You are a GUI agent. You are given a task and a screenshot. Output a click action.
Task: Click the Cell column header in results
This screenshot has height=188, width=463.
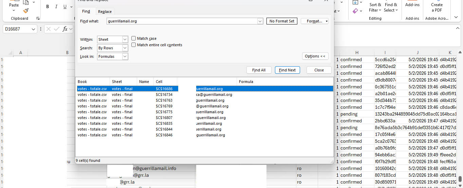click(x=165, y=82)
